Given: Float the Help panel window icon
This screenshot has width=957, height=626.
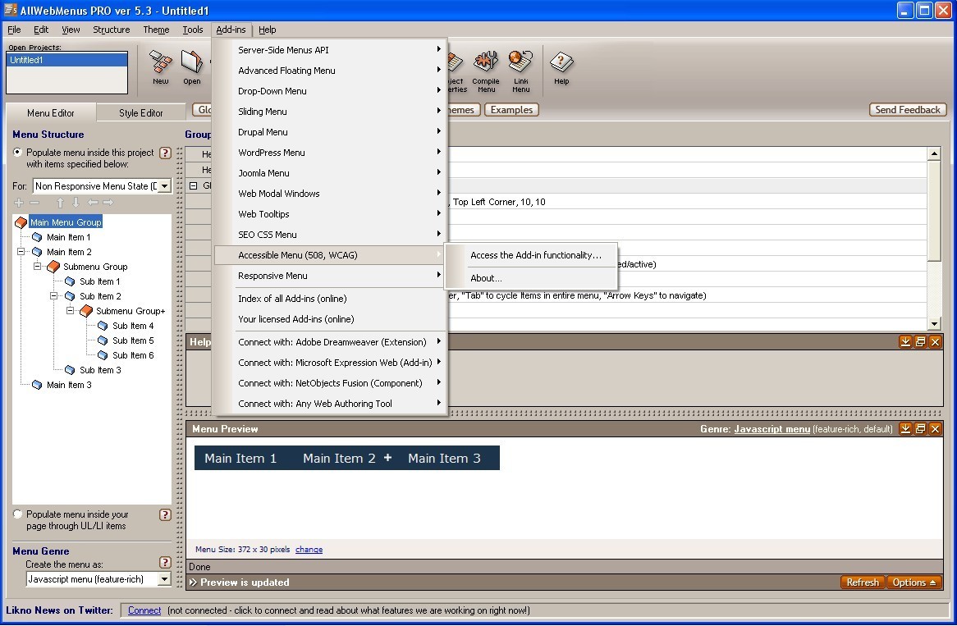Looking at the screenshot, I should 920,341.
